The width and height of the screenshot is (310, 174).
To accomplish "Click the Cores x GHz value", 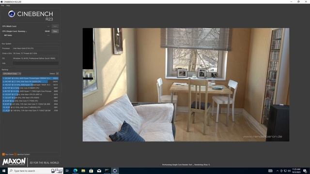I will point(36,53).
